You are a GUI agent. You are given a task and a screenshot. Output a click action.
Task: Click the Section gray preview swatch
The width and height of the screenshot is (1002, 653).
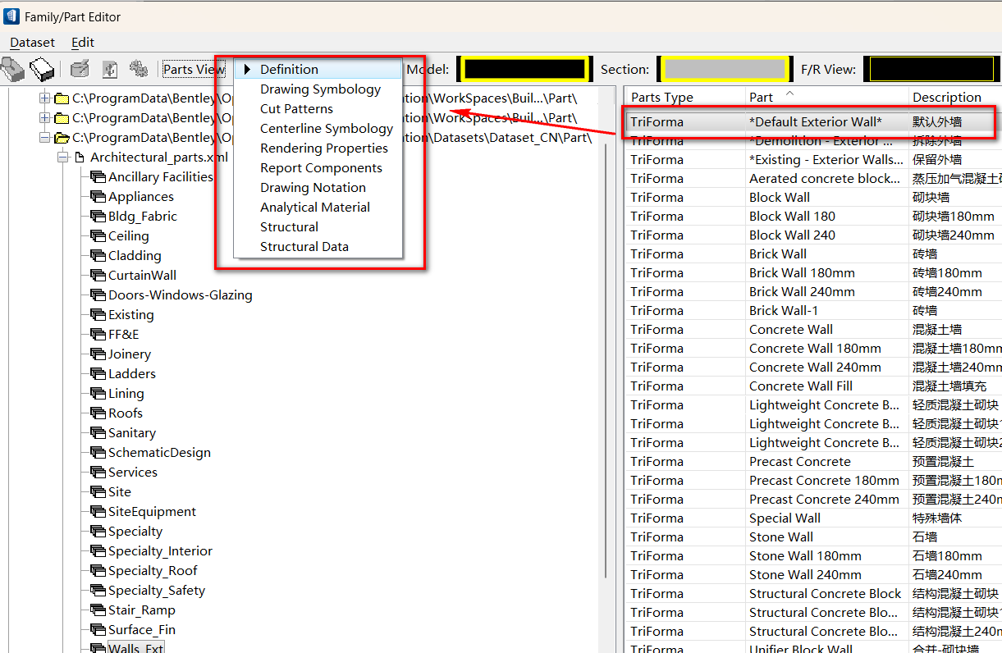725,70
